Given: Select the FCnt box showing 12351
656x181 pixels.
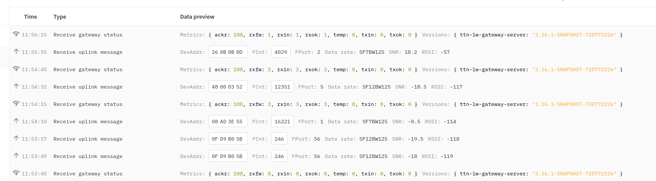Looking at the screenshot, I should pyautogui.click(x=282, y=87).
